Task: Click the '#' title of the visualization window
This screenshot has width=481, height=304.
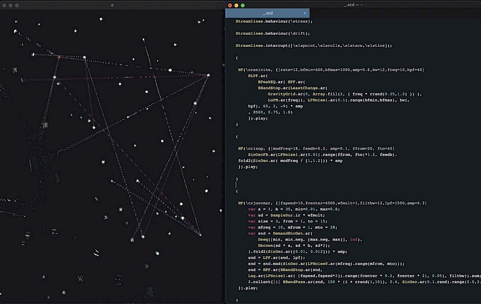Action: 112,5
